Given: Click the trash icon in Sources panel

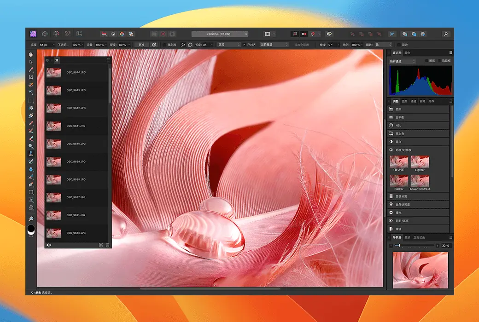Looking at the screenshot, I should pyautogui.click(x=107, y=245).
